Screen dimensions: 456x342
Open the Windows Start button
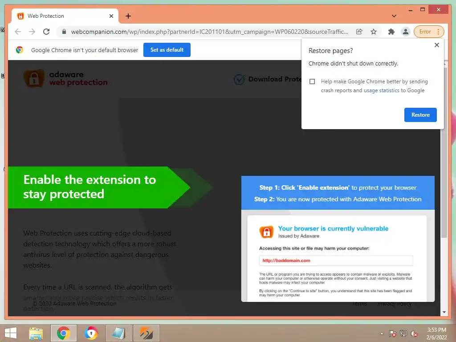point(11,333)
